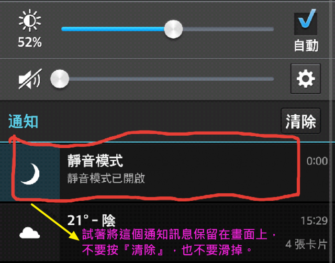
Task: Click the unfilled part of the brightness track
Action: coord(228,29)
